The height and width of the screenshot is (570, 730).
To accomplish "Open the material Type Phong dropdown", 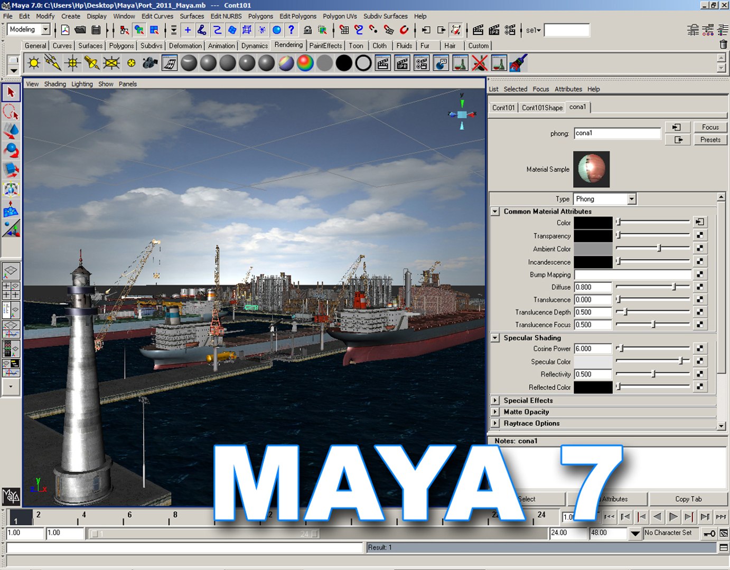I will [631, 199].
